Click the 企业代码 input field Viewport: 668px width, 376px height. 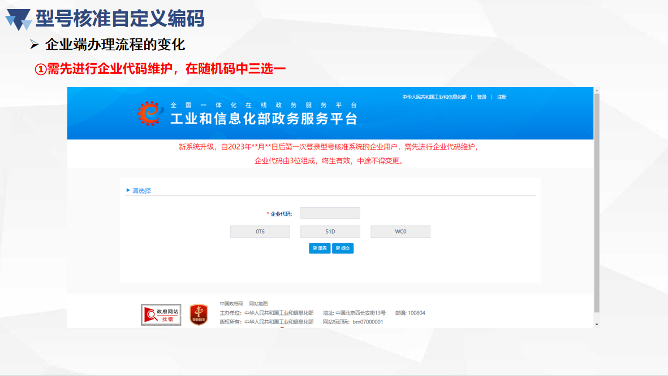coord(330,213)
